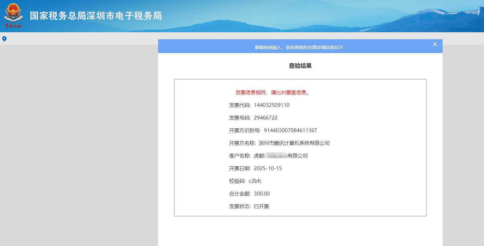The width and height of the screenshot is (484, 246).
Task: Click the blue location pin icon
Action: (4, 39)
